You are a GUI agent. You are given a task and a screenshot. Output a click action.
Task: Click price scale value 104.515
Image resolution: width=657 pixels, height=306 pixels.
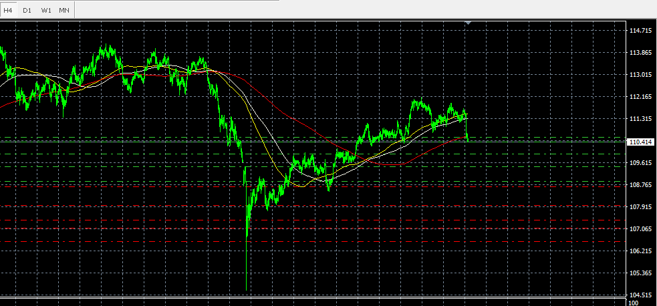click(641, 295)
